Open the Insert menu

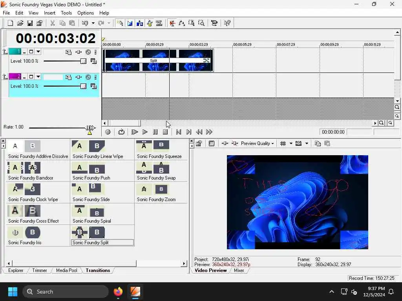pos(49,13)
